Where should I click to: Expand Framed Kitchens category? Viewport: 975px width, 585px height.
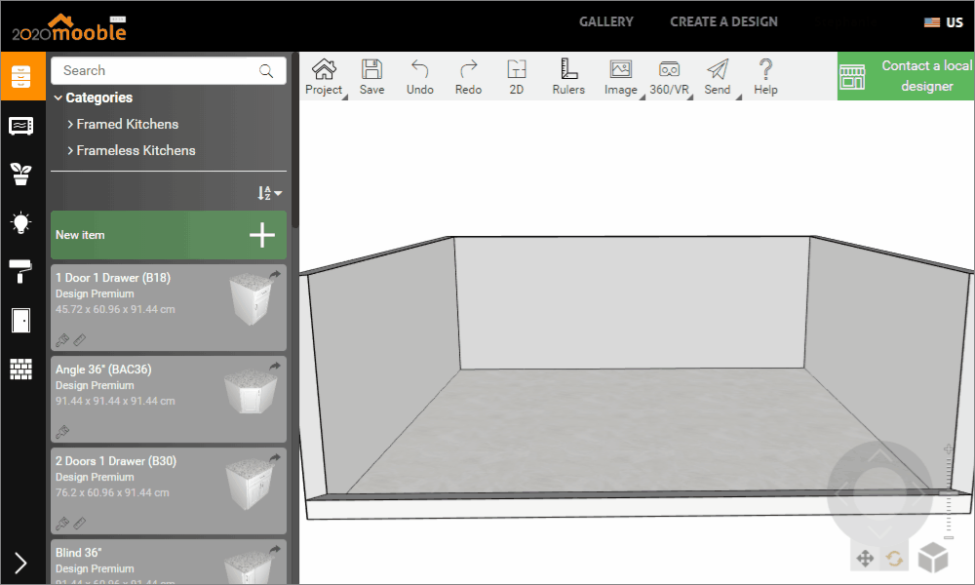tap(123, 125)
